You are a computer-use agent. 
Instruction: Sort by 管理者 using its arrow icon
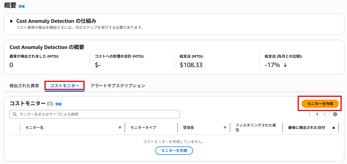click(x=225, y=128)
